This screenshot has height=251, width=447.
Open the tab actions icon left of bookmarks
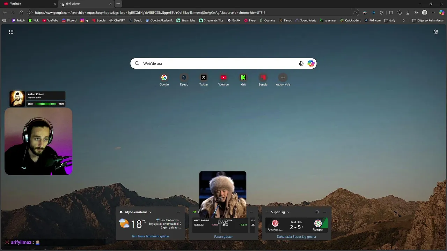tap(4, 20)
